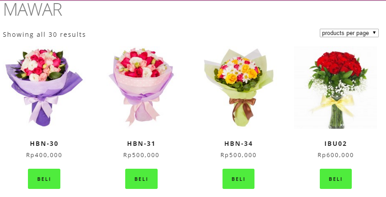Open the red roses vase IBU02 image
The image size is (386, 197).
pyautogui.click(x=336, y=88)
